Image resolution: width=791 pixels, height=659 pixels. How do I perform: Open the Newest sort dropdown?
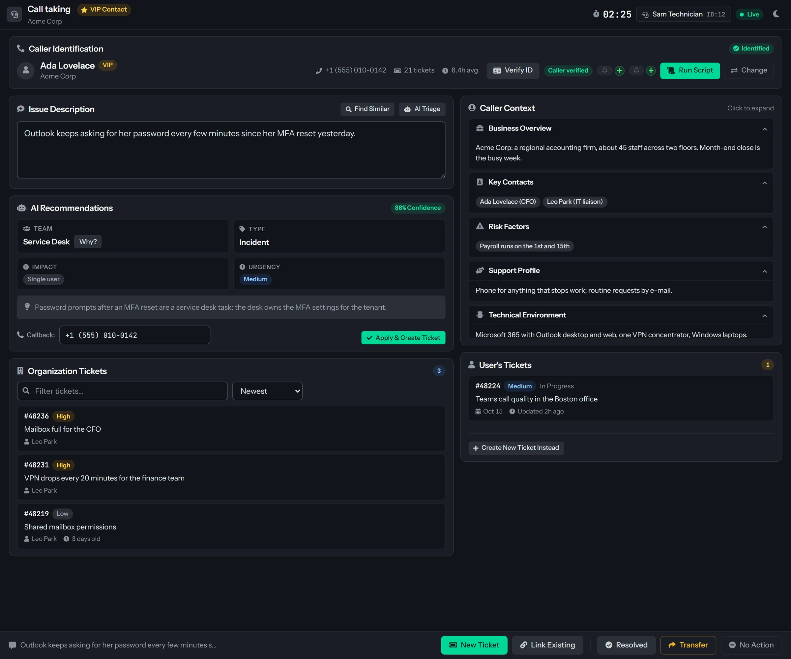click(x=267, y=391)
